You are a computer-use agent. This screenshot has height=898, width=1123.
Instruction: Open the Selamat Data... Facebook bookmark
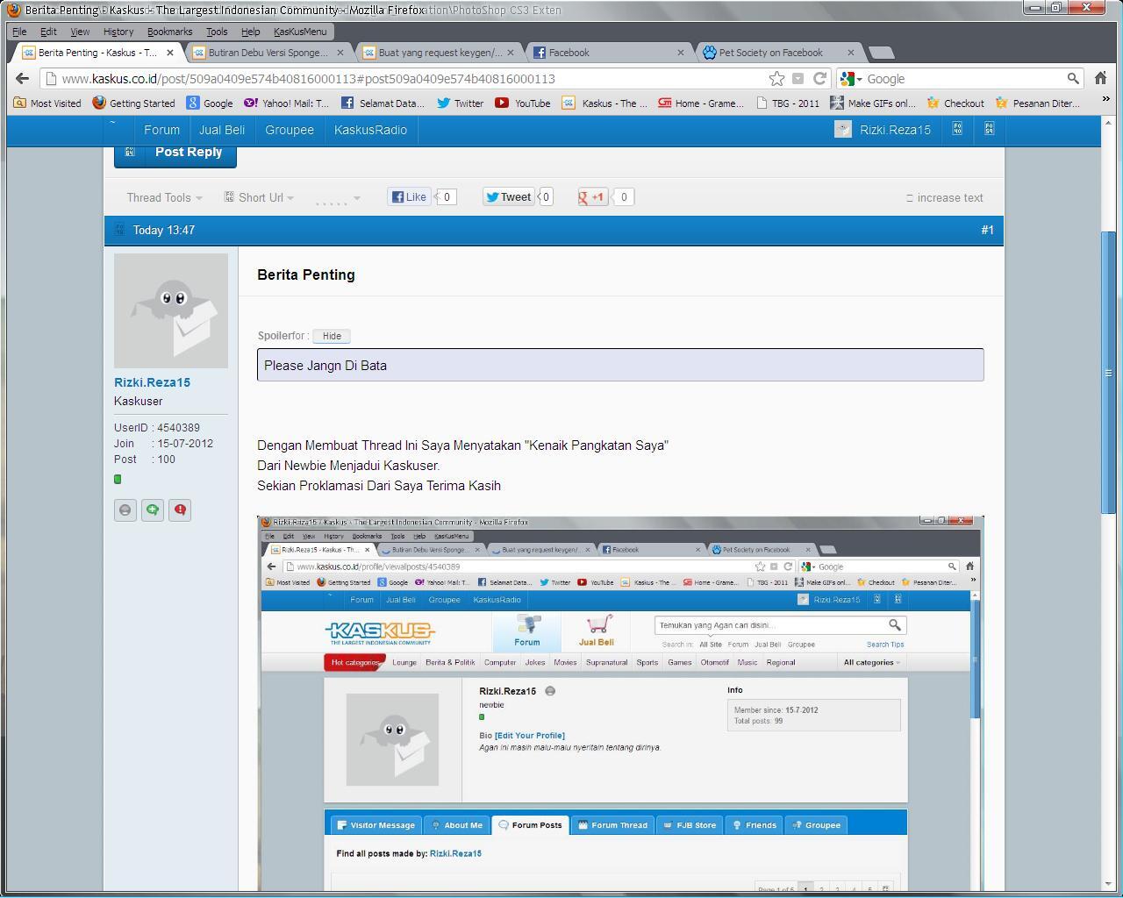coord(383,103)
